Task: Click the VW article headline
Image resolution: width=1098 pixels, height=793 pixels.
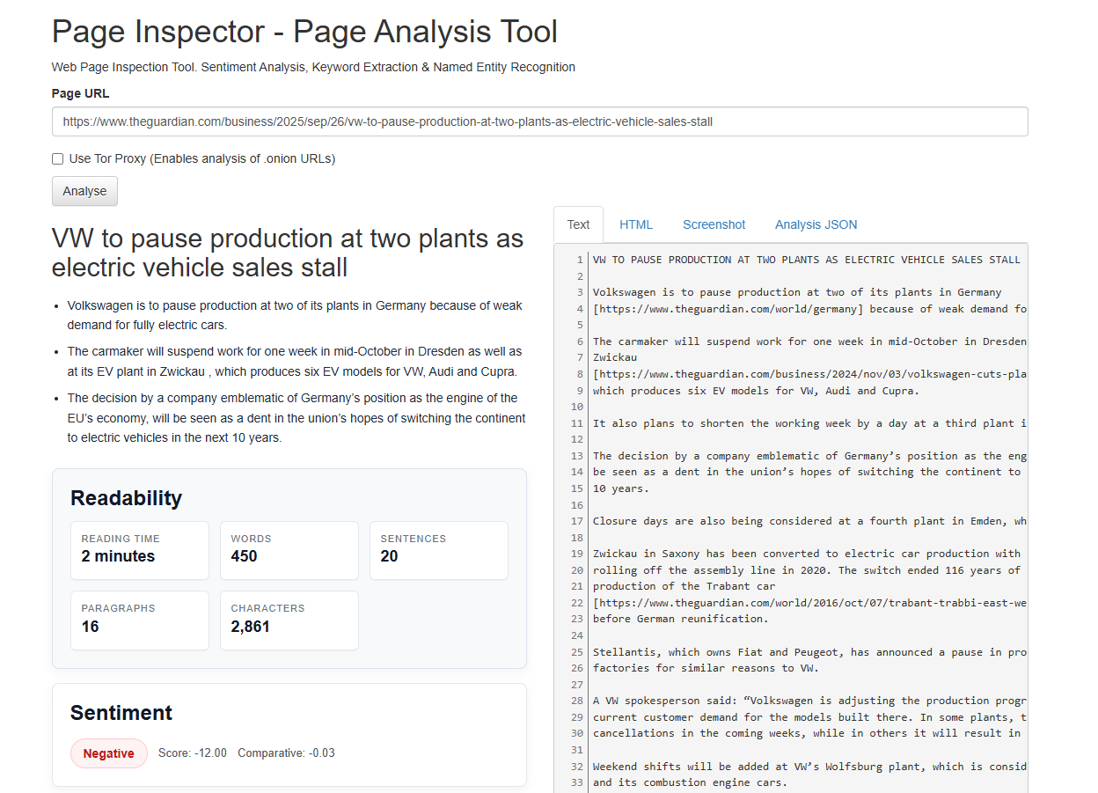Action: [x=288, y=252]
